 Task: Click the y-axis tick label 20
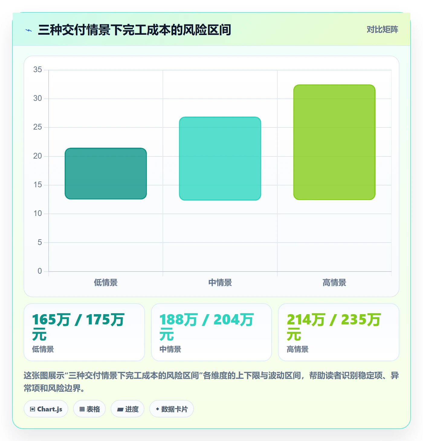(38, 156)
